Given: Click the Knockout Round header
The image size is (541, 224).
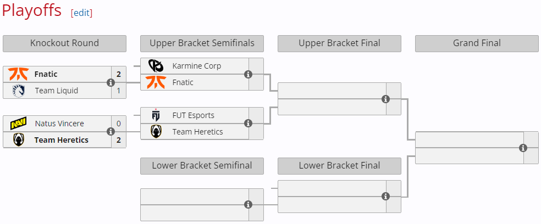Looking at the screenshot, I should (64, 43).
